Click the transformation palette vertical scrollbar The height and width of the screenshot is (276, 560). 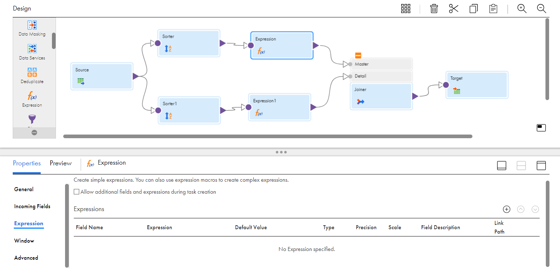[x=54, y=41]
